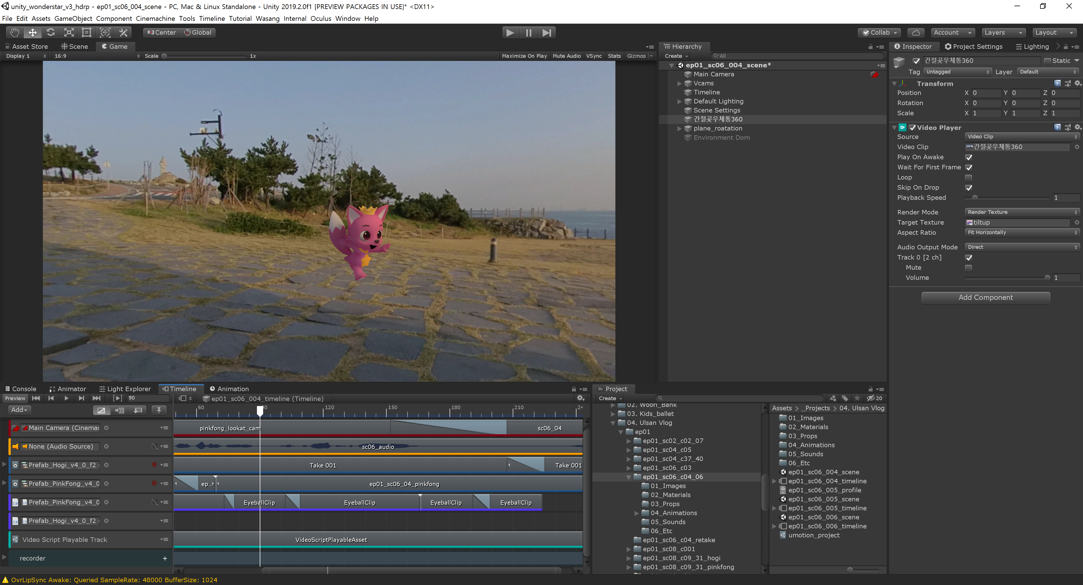Toggle Timeline play range mode

118,398
